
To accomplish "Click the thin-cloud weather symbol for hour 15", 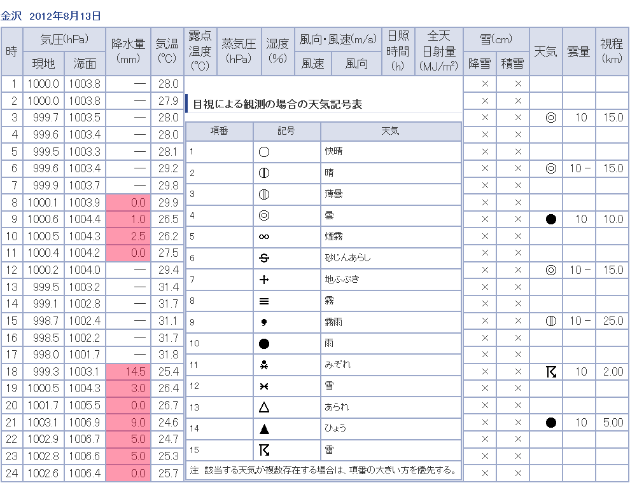I will [x=551, y=320].
